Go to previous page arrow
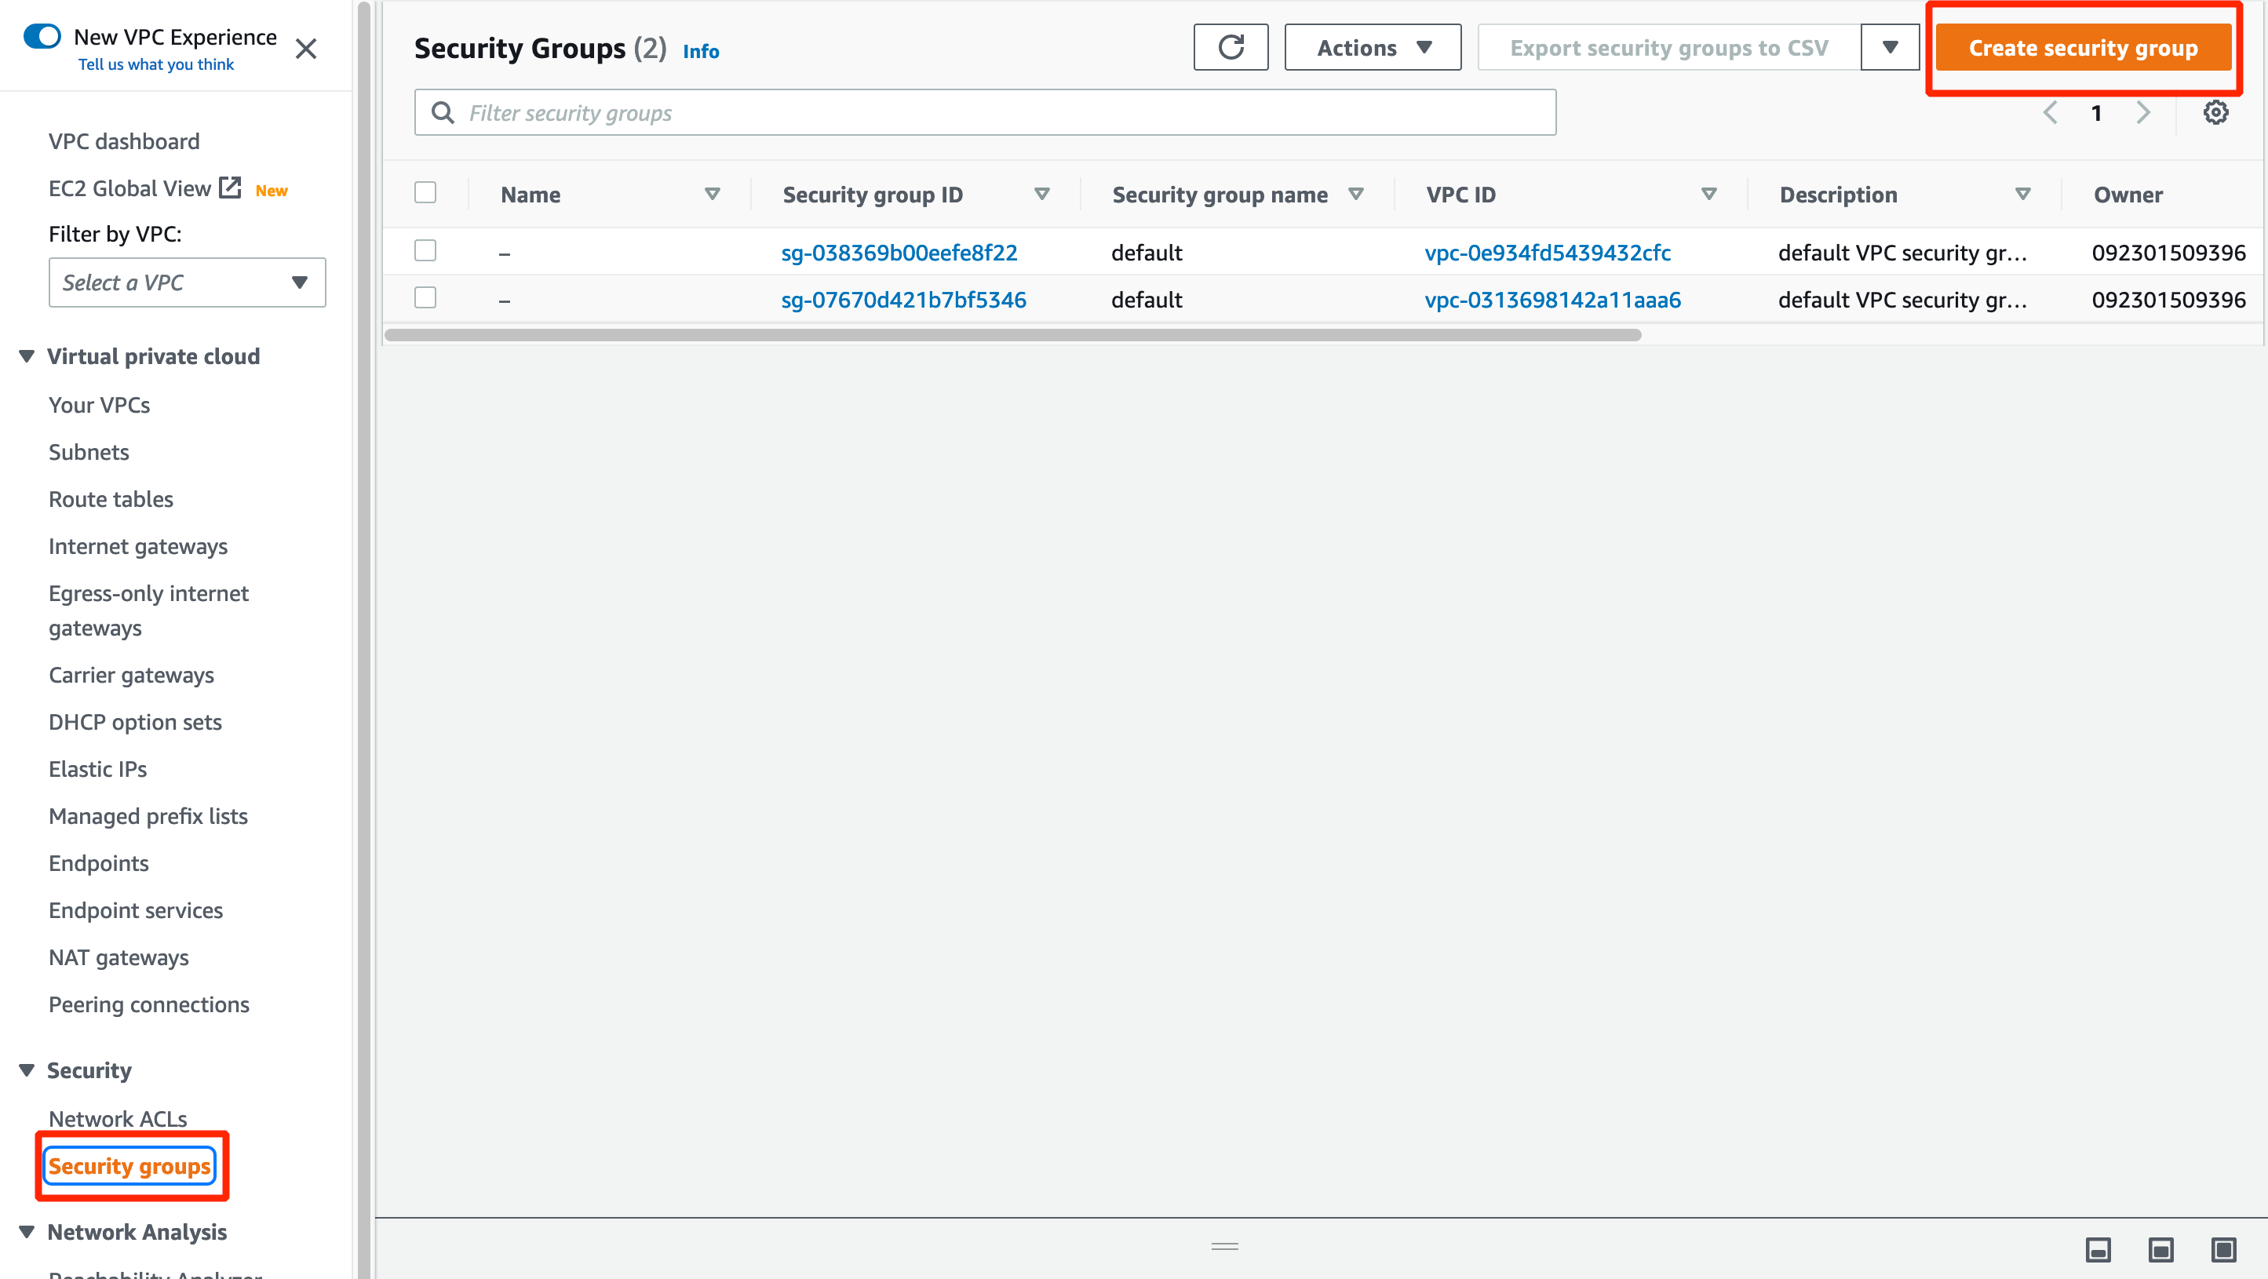 [x=2051, y=113]
